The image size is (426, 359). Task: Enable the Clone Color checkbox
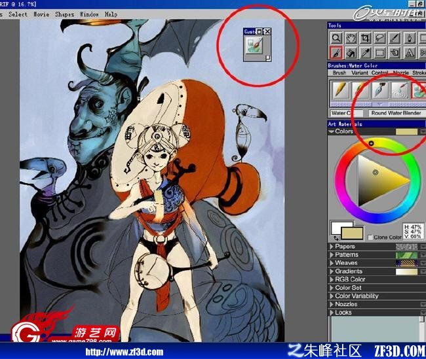370,237
